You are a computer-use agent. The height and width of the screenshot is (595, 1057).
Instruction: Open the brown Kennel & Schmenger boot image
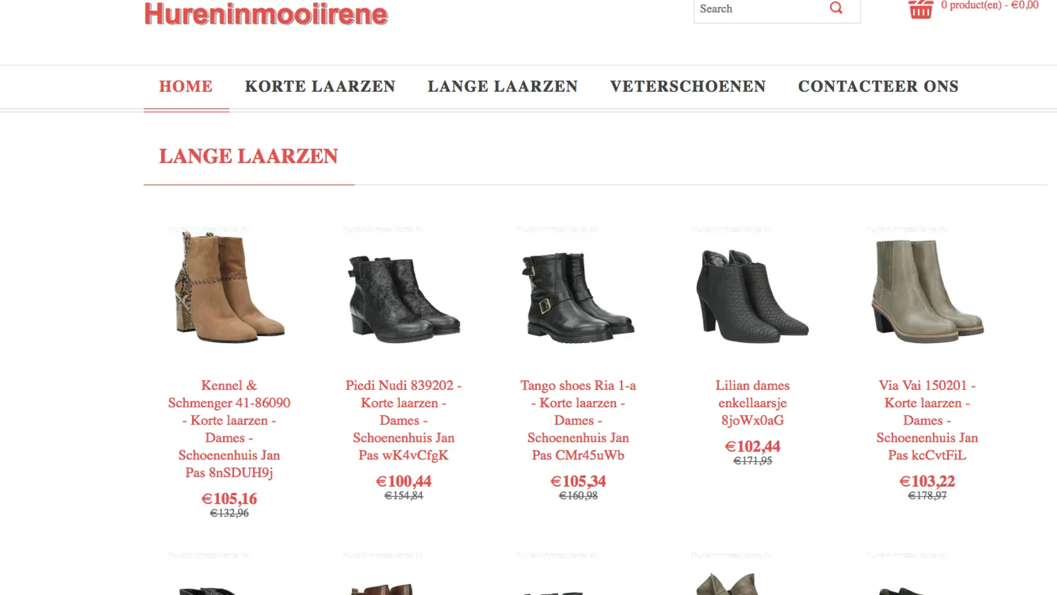(229, 287)
